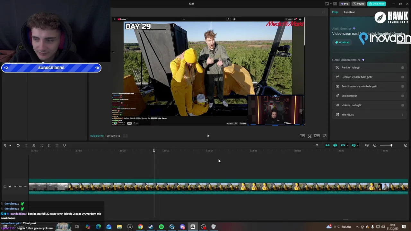Image resolution: width=411 pixels, height=231 pixels.
Task: Toggle auto snapping on the timeline
Action: (x=335, y=145)
